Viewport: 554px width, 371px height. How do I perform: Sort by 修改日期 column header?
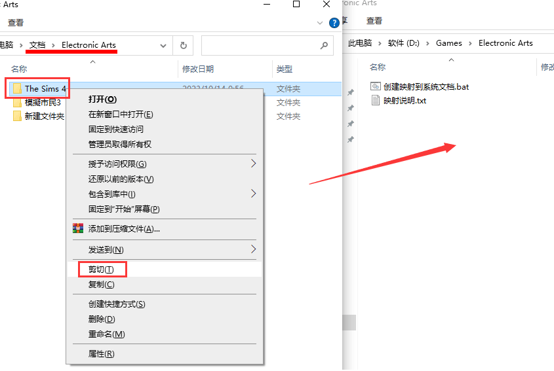pyautogui.click(x=198, y=69)
